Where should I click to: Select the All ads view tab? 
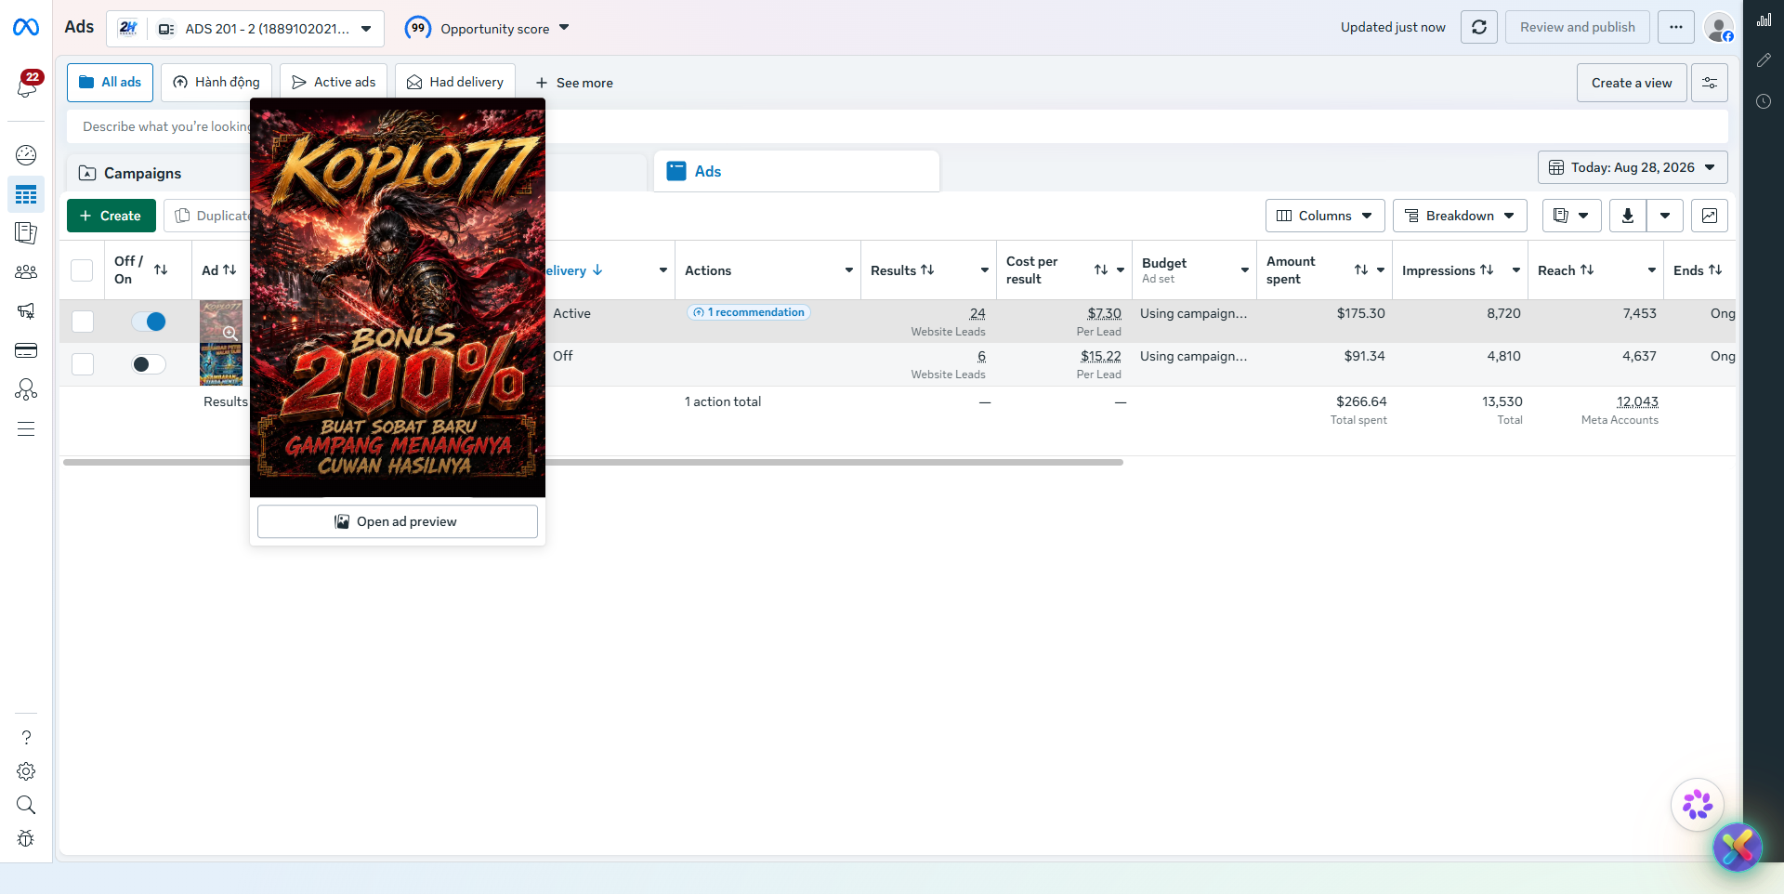tap(111, 83)
